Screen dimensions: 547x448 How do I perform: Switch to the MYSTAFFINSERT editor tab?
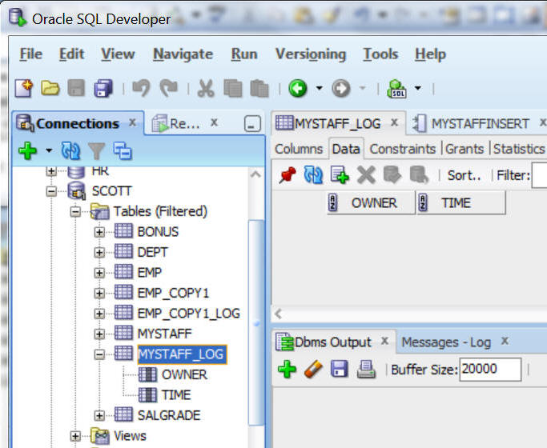coord(480,124)
